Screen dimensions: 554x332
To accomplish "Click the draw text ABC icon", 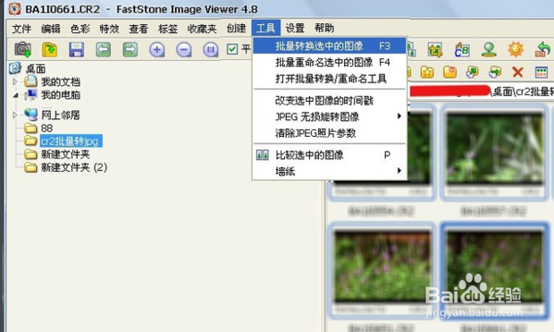I will pos(462,49).
